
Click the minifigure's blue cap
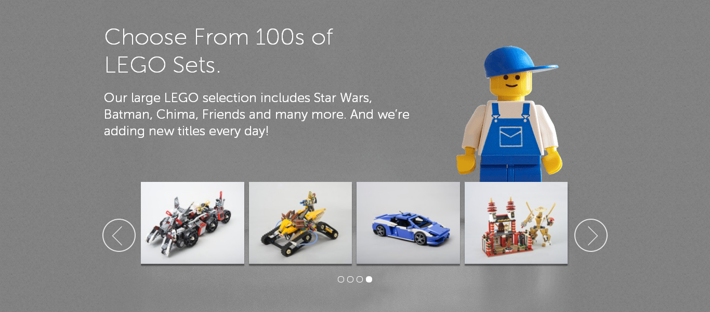tap(517, 62)
